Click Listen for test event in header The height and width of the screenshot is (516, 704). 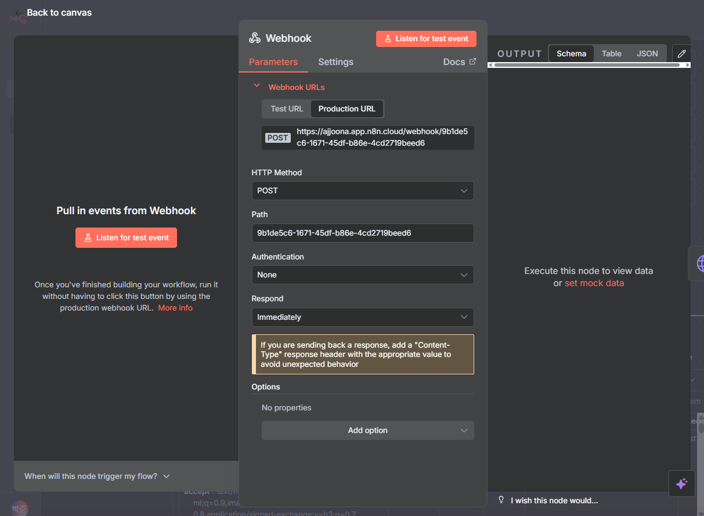pos(426,38)
